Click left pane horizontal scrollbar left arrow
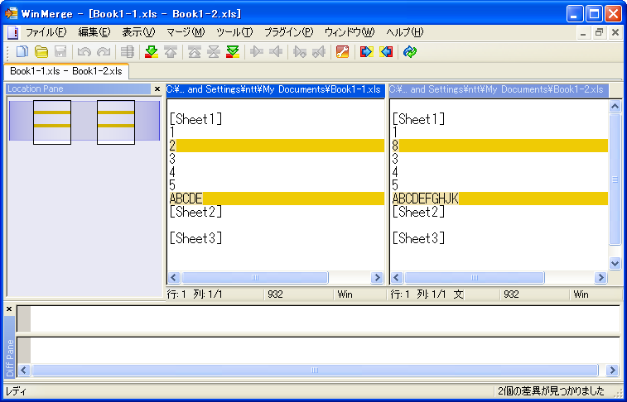The image size is (627, 402). [x=174, y=278]
